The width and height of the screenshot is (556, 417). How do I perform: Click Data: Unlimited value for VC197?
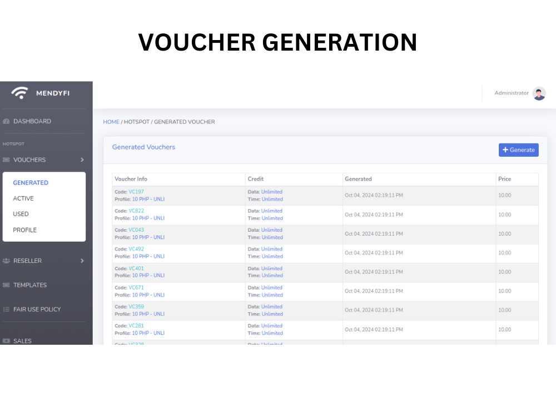tap(272, 192)
